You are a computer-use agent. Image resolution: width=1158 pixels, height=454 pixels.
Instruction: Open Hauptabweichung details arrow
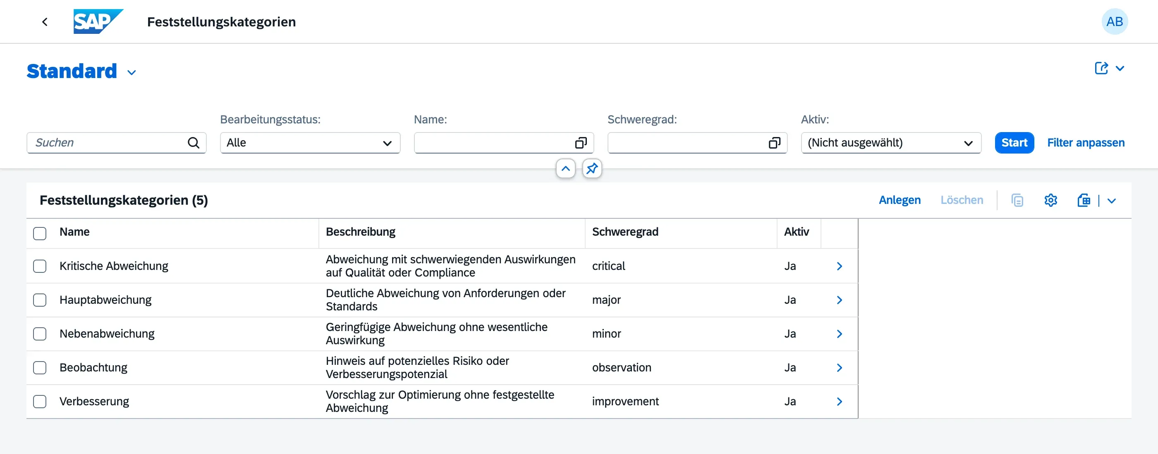pos(839,300)
